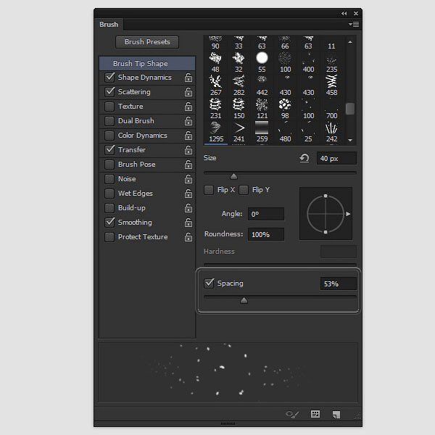
Task: Lock the Noise settings
Action: point(188,179)
